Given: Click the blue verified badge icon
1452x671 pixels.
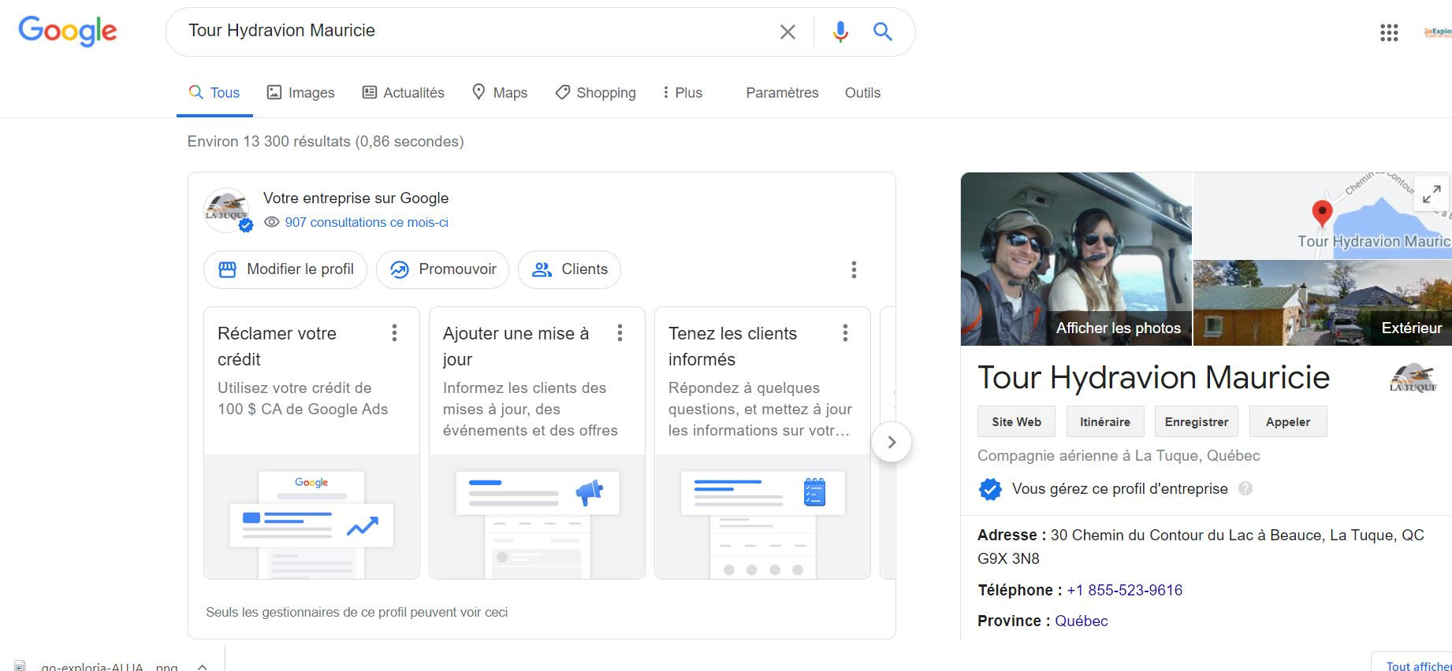Looking at the screenshot, I should 990,489.
